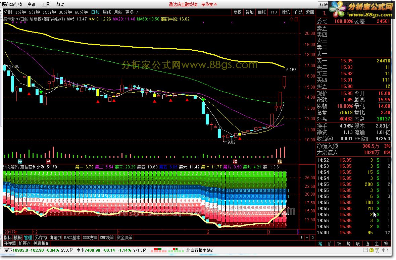Click the antenna signal icon in the status bar
Viewport: 396px width, 260px height.
(x=377, y=250)
